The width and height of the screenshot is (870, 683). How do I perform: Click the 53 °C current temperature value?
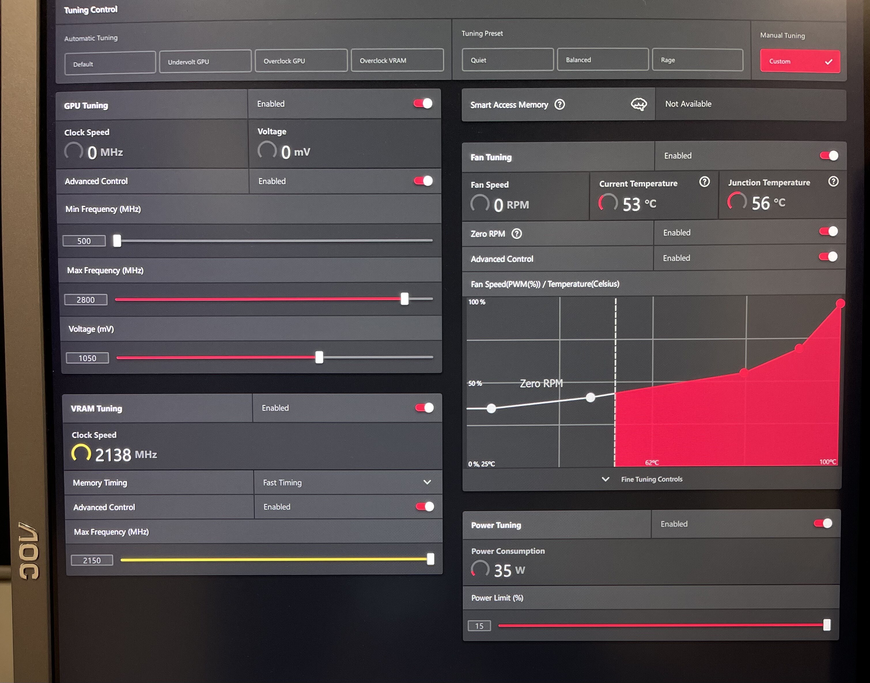pos(639,204)
